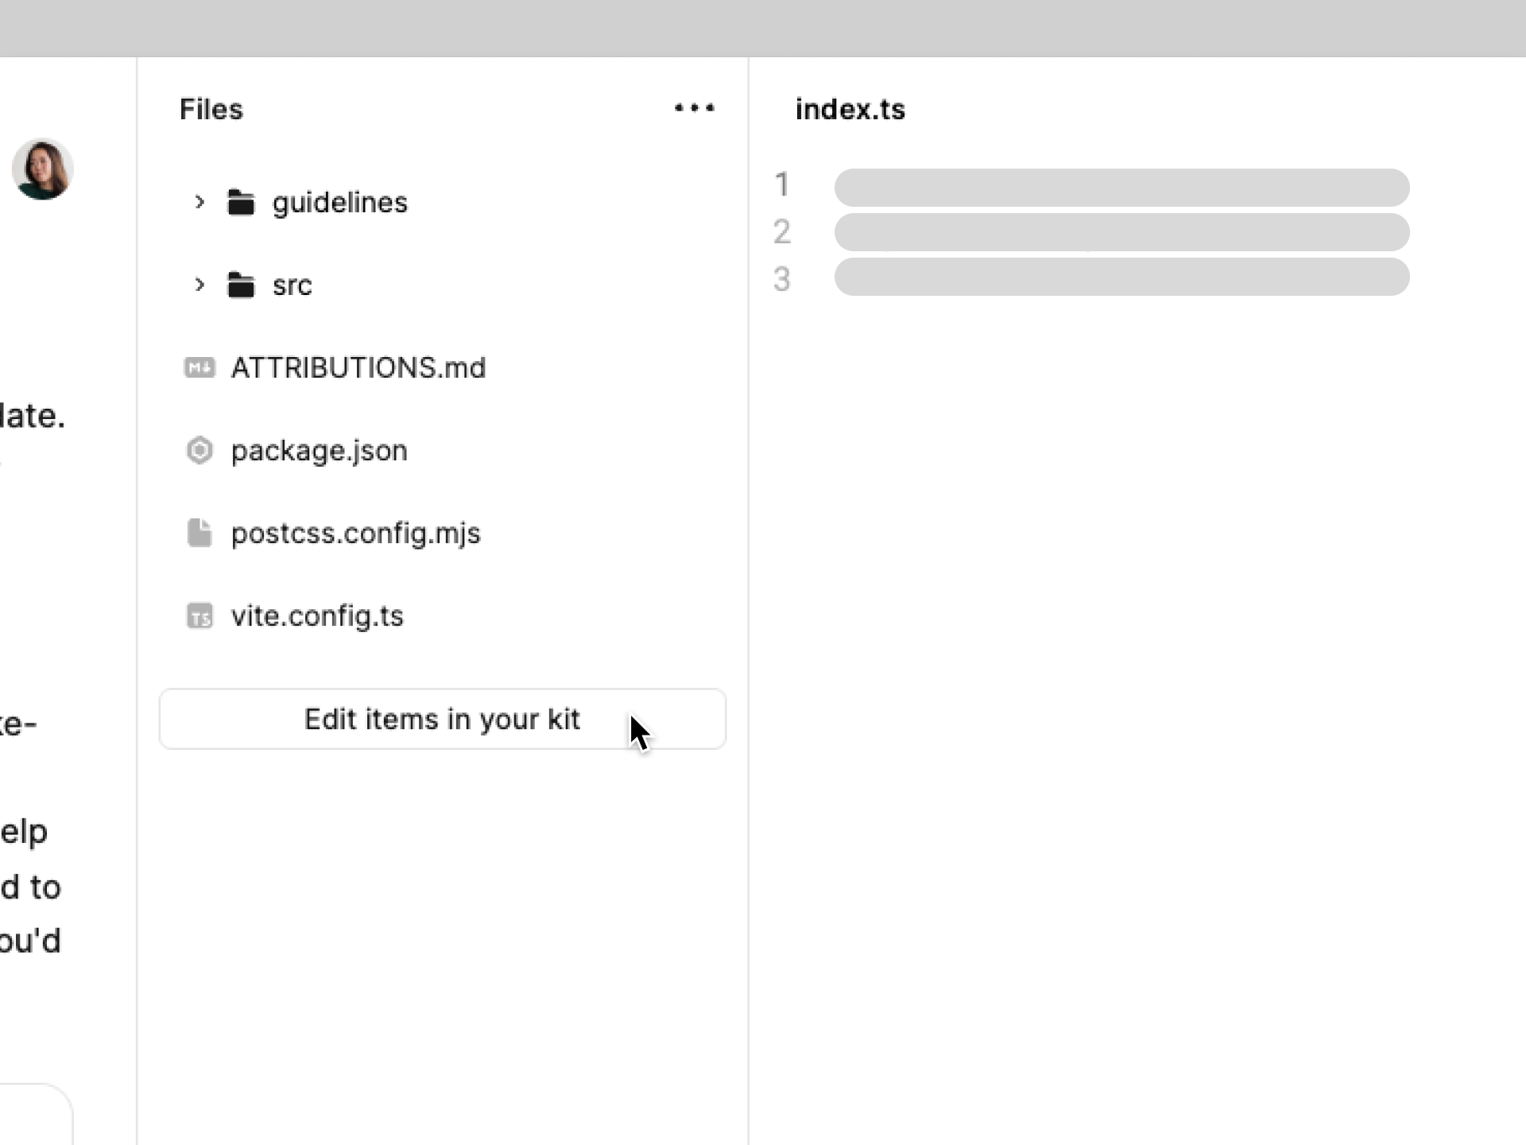
Task: Click the user profile avatar
Action: coord(43,169)
